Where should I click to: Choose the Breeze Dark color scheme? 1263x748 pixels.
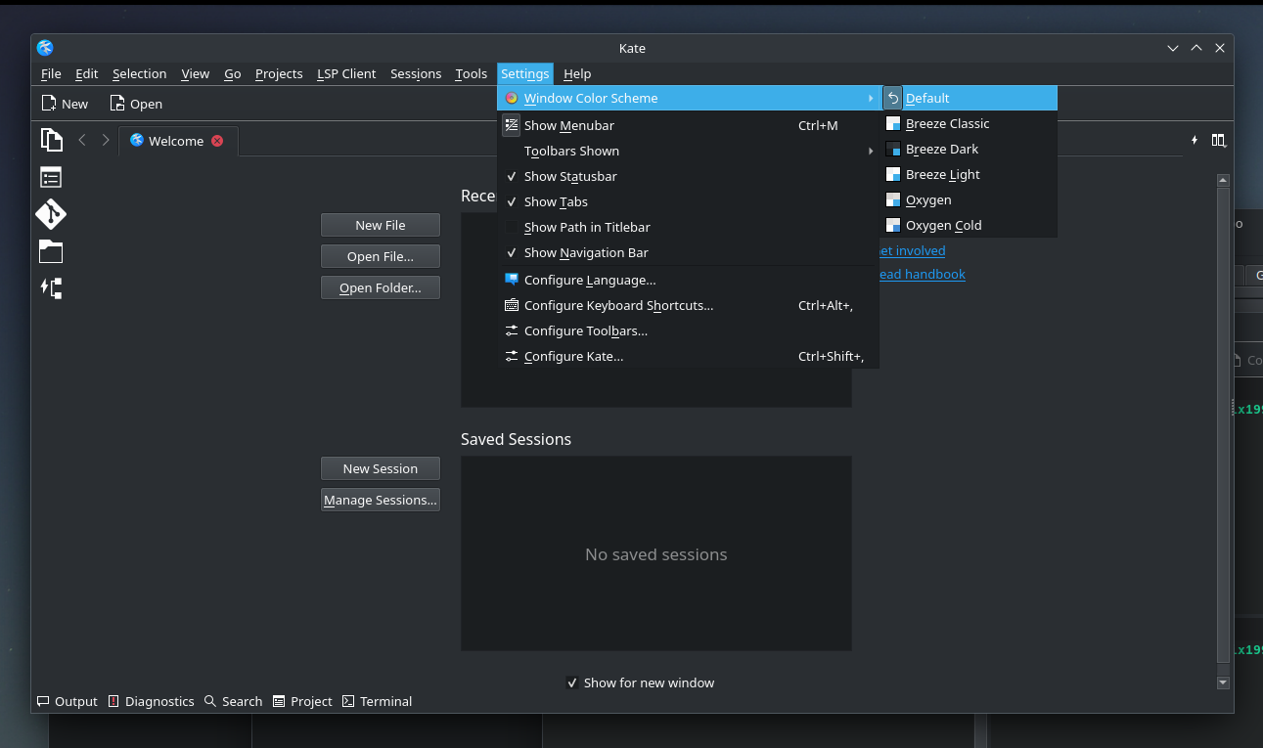970,149
